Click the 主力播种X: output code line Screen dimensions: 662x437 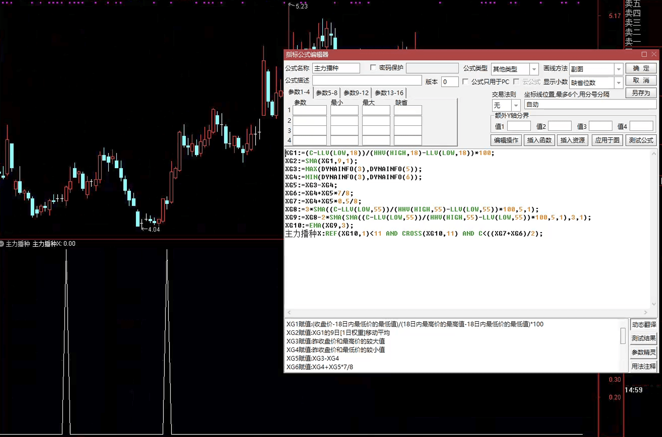point(414,234)
